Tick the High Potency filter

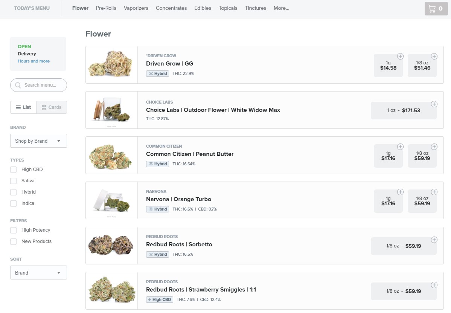point(14,230)
